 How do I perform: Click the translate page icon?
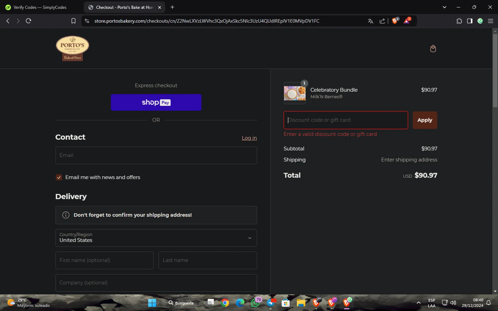[371, 21]
